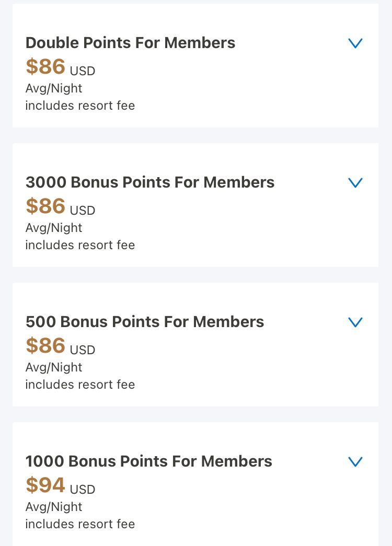The width and height of the screenshot is (392, 546).
Task: Select the Double Points For Members title
Action: pos(130,43)
